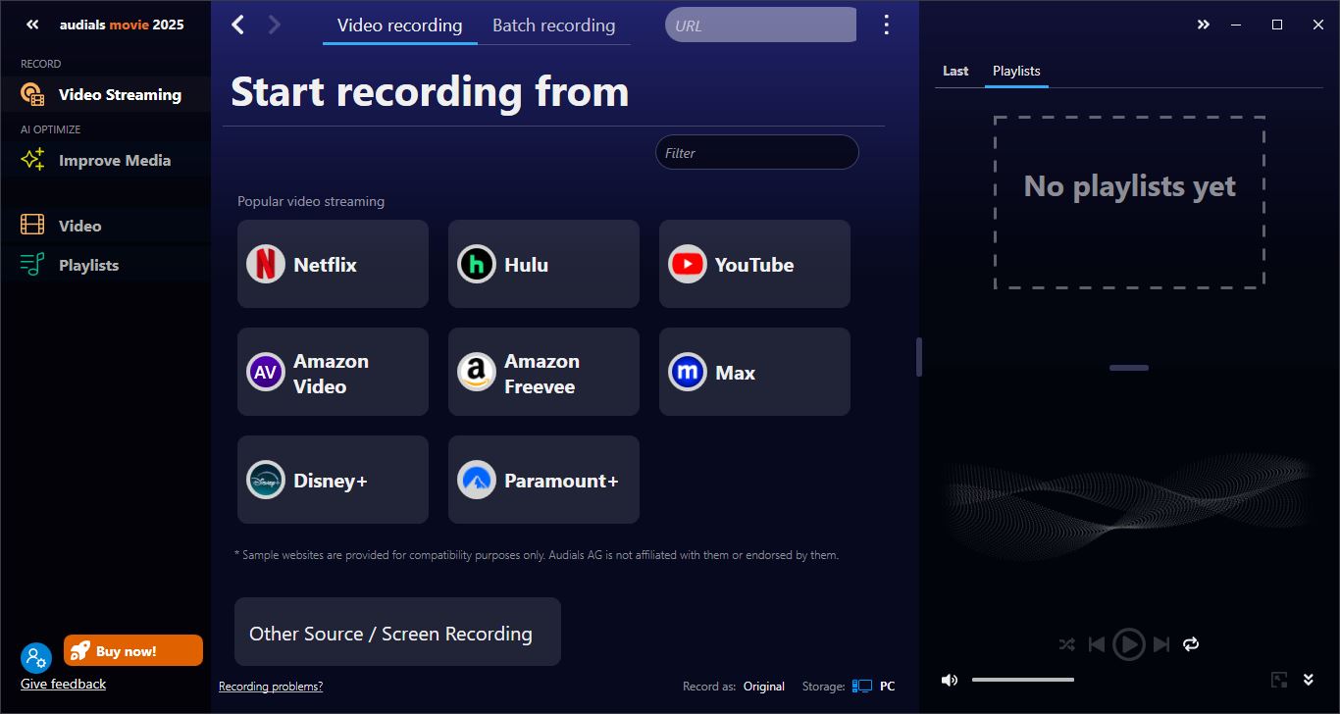Open Improve Media section

pyautogui.click(x=105, y=160)
